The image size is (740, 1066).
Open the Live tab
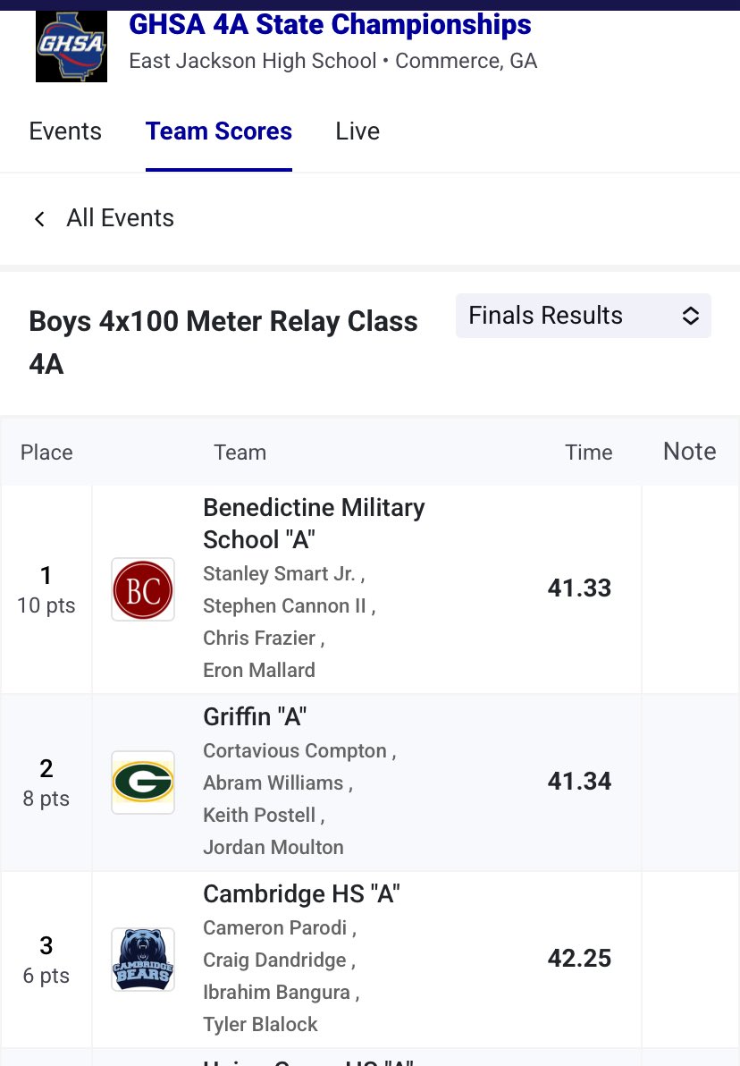coord(357,131)
